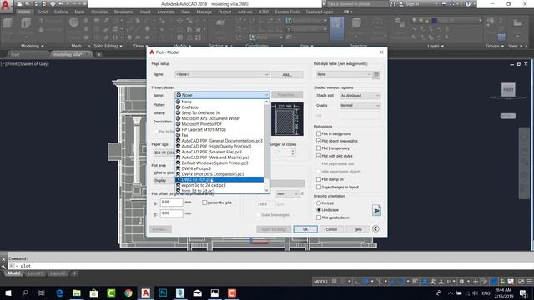Open Google Chrome from the taskbar
The width and height of the screenshot is (534, 300).
(x=128, y=292)
